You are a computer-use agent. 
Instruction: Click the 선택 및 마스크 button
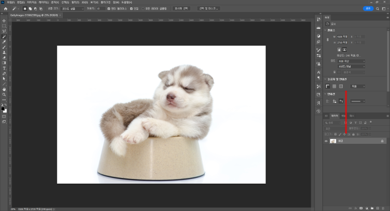coord(209,8)
